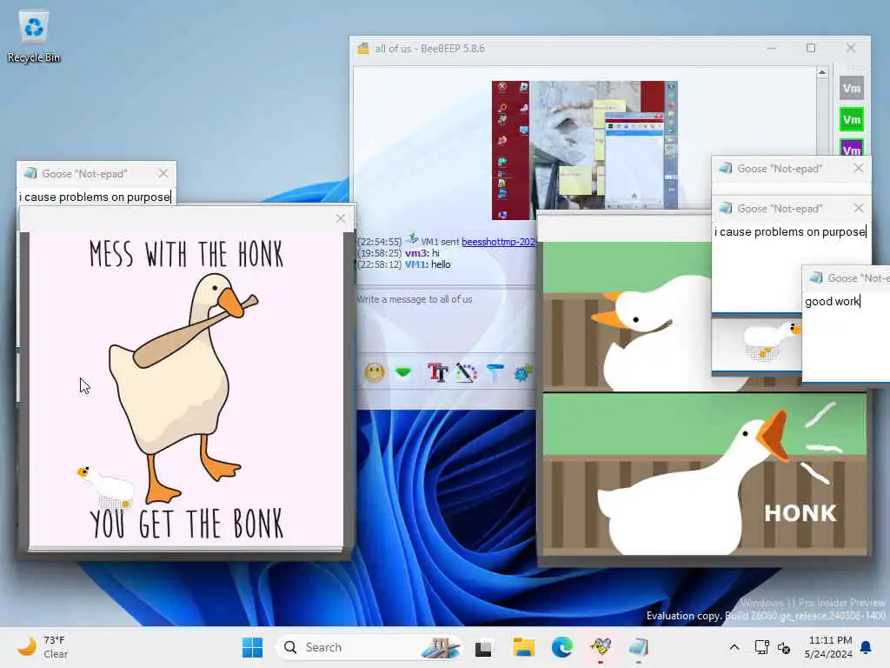This screenshot has height=668, width=890.
Task: Open the emoticon picker in BeeBEEP
Action: [x=375, y=372]
